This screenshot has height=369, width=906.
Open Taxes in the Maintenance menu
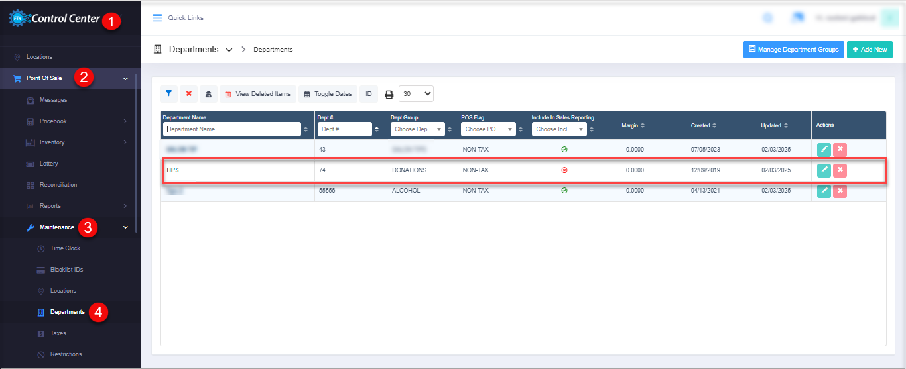[x=58, y=333]
